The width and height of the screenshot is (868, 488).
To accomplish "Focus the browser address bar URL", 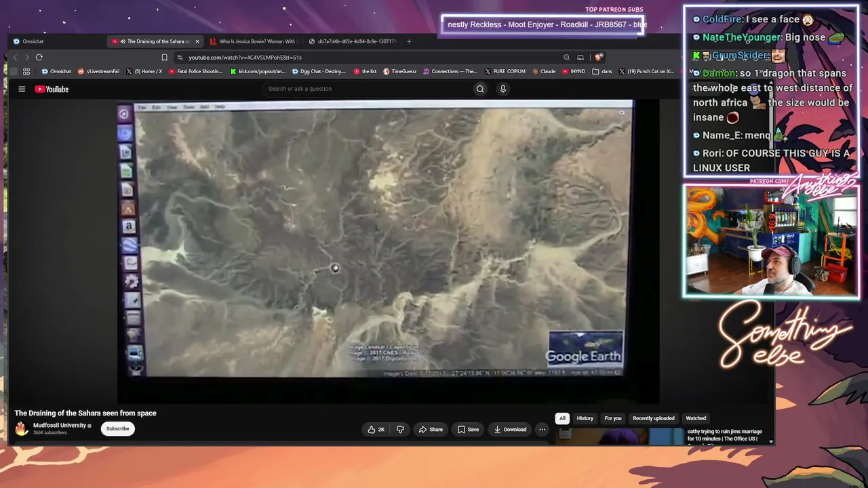I will click(245, 58).
